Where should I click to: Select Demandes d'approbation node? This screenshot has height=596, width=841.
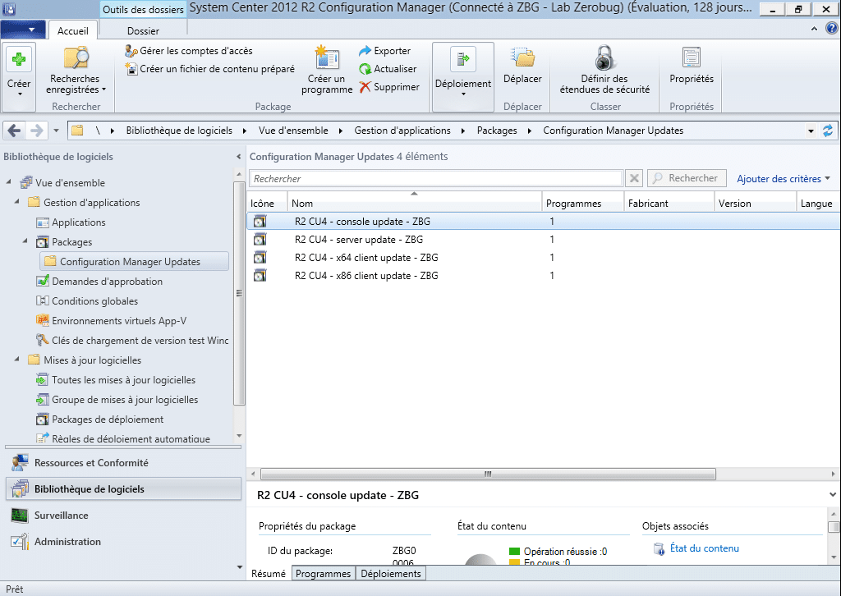(x=107, y=282)
